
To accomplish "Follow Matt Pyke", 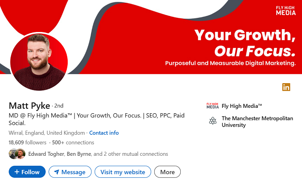I will [x=27, y=172].
